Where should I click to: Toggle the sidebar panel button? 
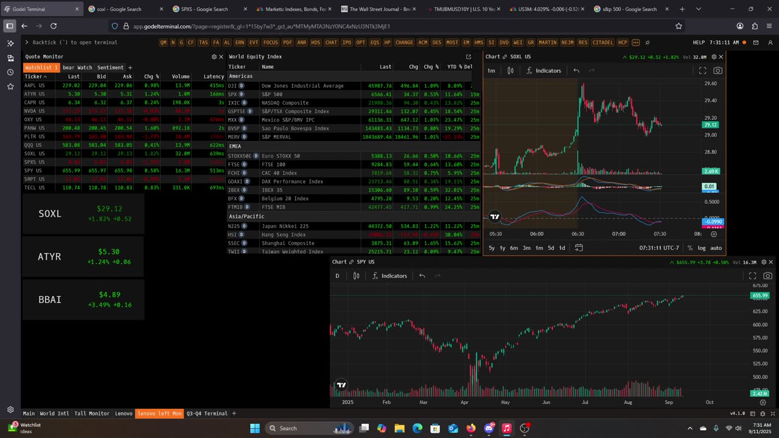[10, 26]
